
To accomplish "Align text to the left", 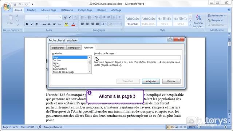I will [82, 24].
